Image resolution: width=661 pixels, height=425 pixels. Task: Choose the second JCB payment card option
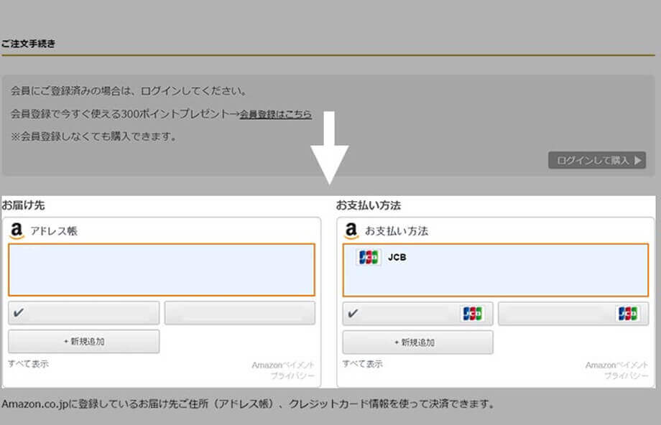[573, 314]
